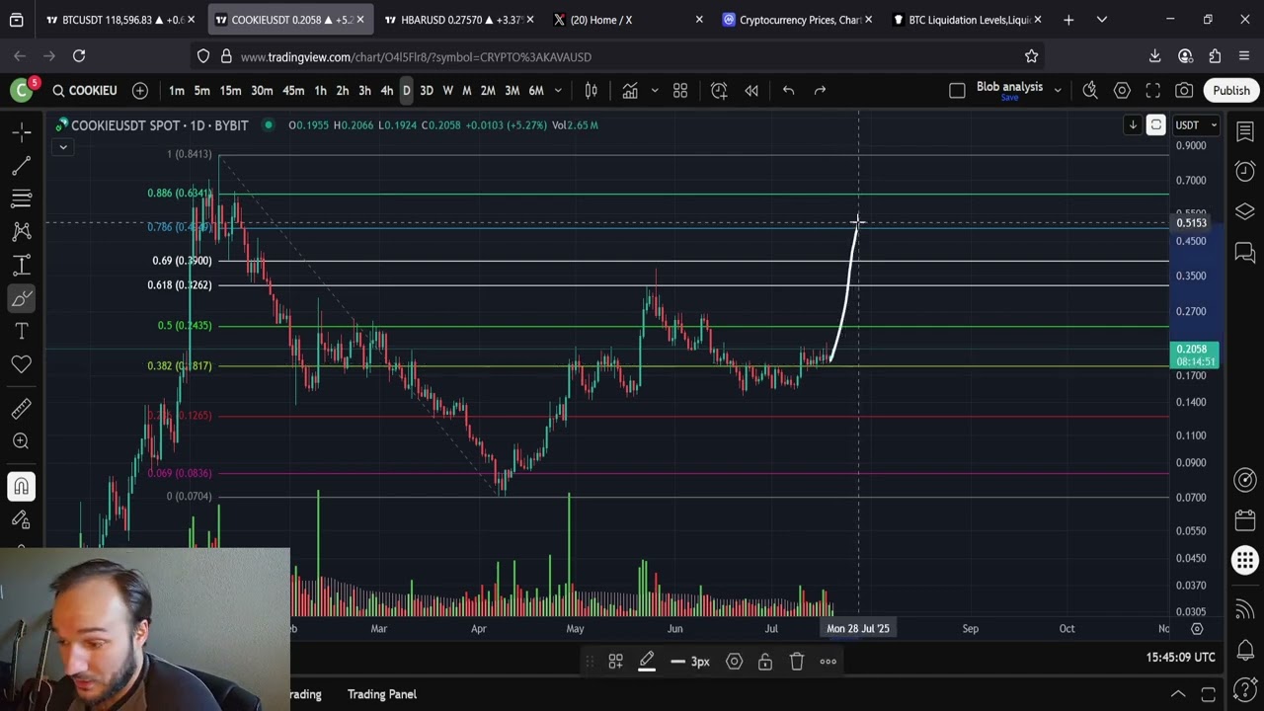The height and width of the screenshot is (711, 1264).
Task: Add symbol to compare with plus icon
Action: click(140, 91)
